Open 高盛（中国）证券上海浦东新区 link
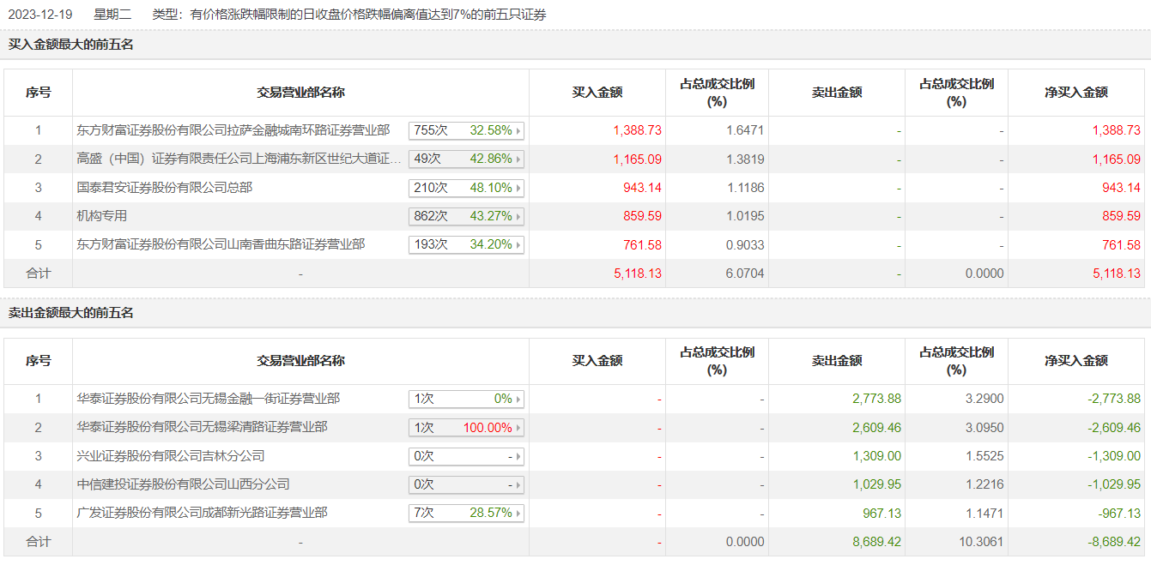The height and width of the screenshot is (565, 1151). (239, 159)
